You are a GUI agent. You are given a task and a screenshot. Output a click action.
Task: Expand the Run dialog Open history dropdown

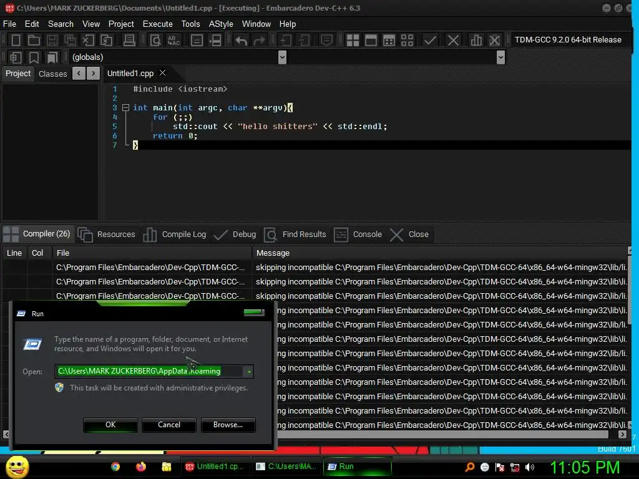point(248,372)
